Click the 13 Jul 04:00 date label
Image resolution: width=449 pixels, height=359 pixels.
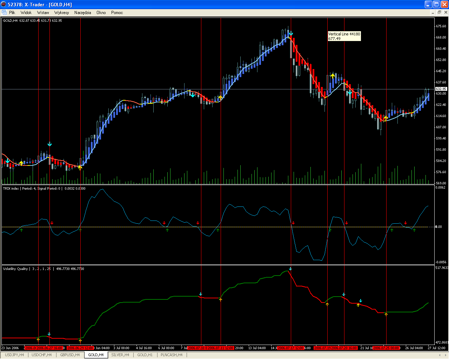(x=257, y=348)
